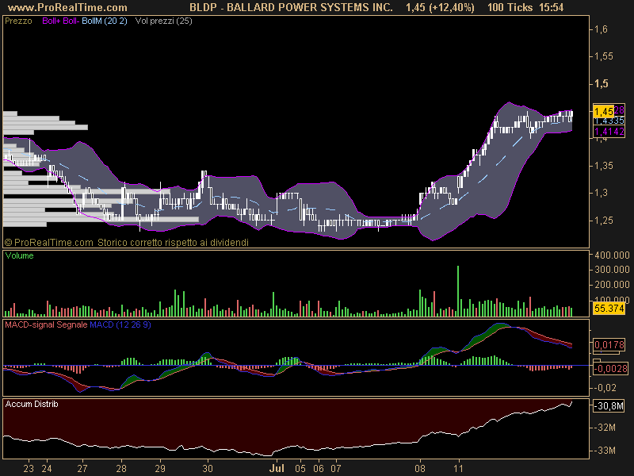Viewport: 634px width, 476px height.
Task: Click the 1,45 (+12,40%) price change text
Action: pyautogui.click(x=440, y=7)
